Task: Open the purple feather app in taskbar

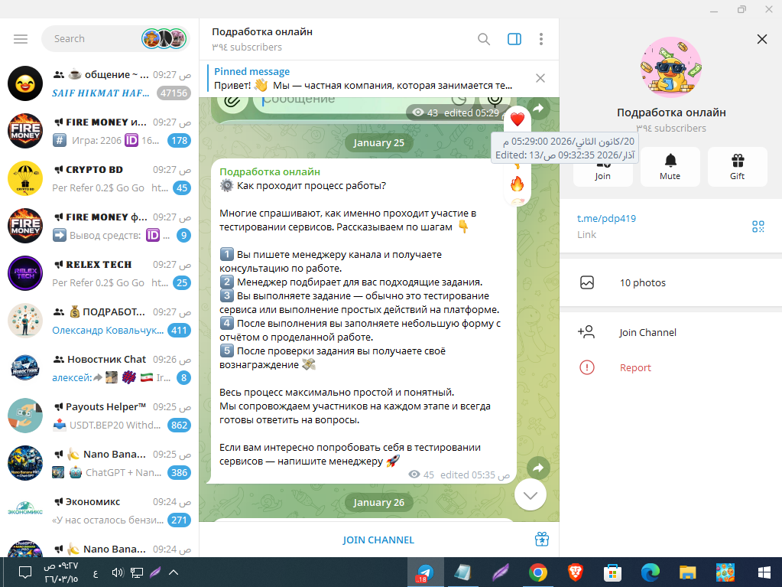Action: (500, 572)
